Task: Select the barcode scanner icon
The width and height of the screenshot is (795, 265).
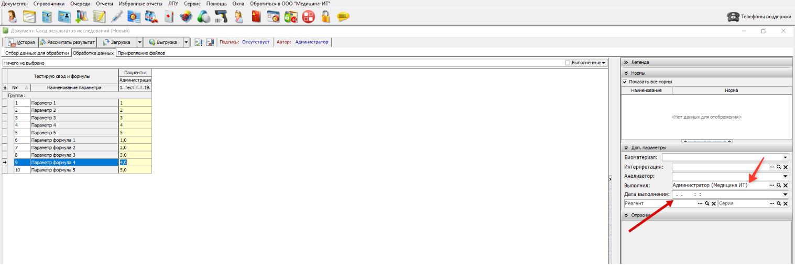Action: click(x=221, y=17)
